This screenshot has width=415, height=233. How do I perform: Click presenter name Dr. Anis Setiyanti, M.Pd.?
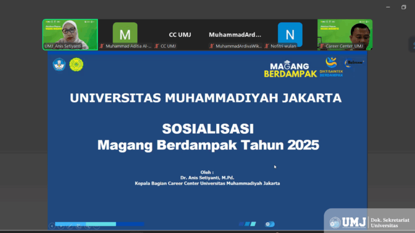click(207, 178)
